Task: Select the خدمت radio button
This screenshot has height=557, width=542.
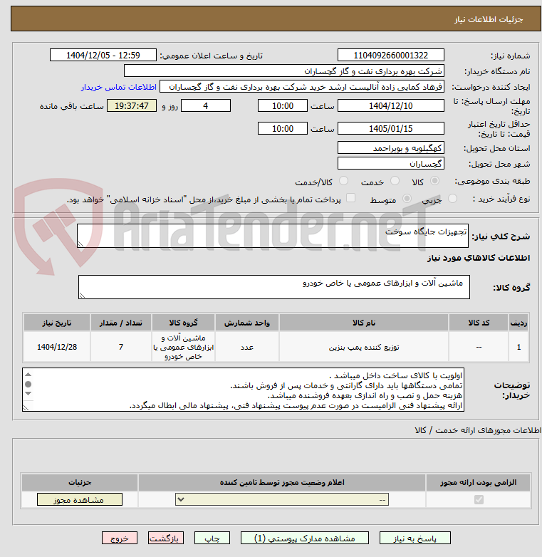Action: pos(395,181)
